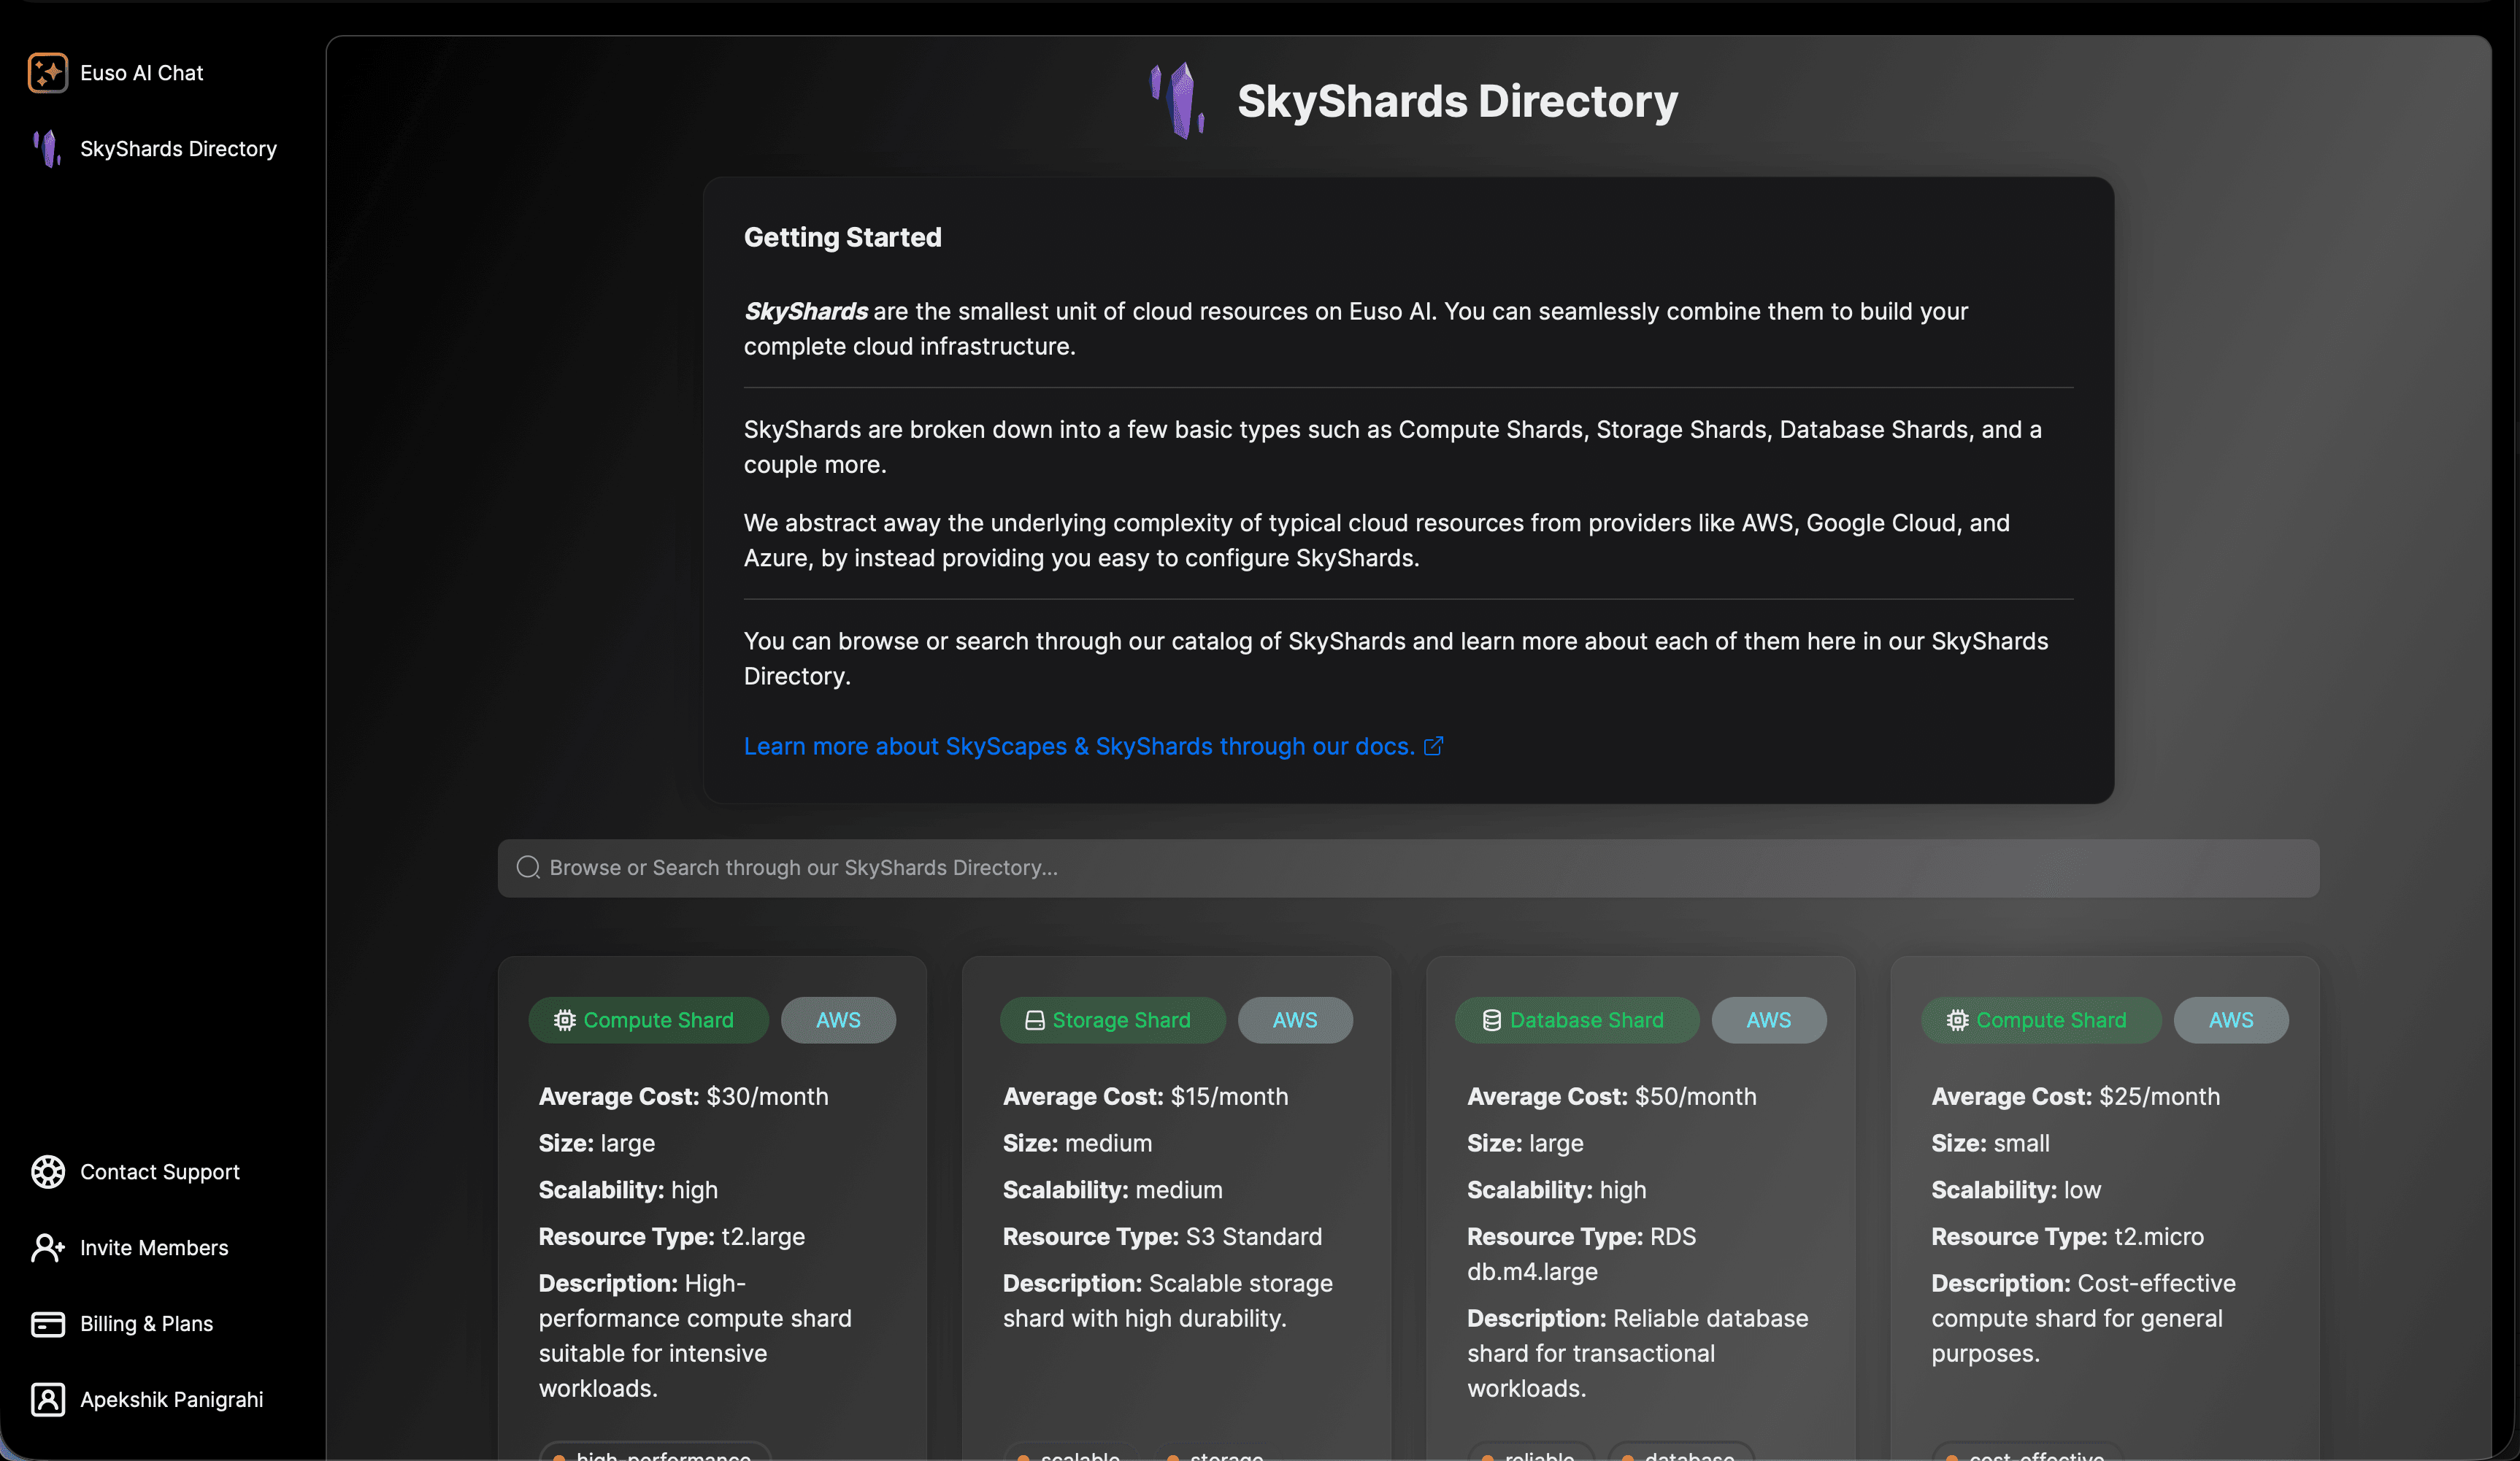Click the SkyShards crystal icon in sidebar
2520x1461 pixels.
pyautogui.click(x=47, y=149)
